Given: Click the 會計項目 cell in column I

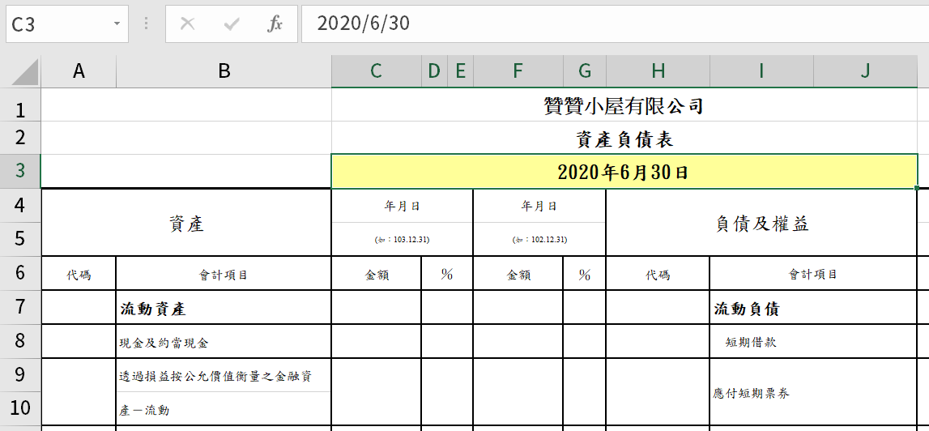Looking at the screenshot, I should pyautogui.click(x=813, y=274).
